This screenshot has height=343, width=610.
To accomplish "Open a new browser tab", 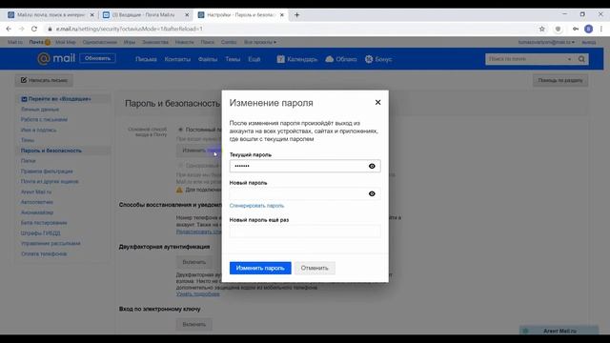I will (296, 15).
